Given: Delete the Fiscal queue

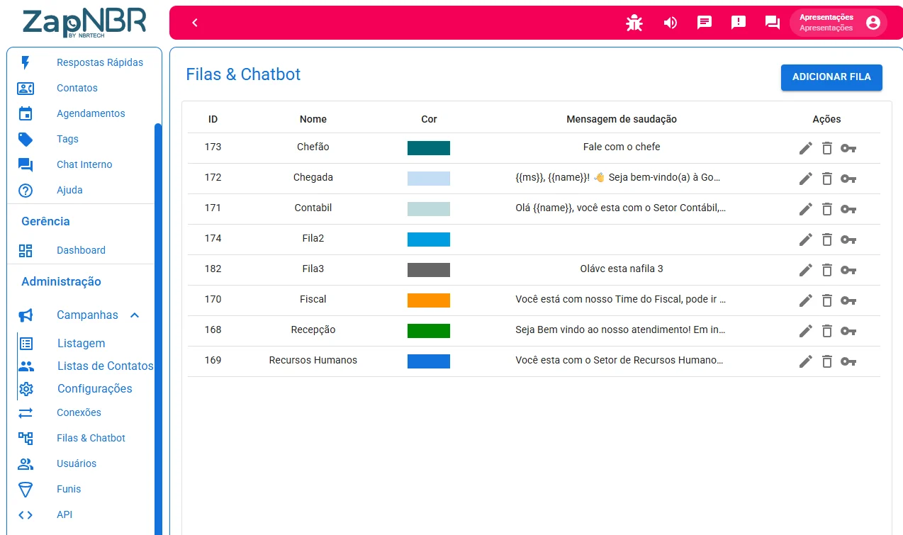Looking at the screenshot, I should 827,300.
